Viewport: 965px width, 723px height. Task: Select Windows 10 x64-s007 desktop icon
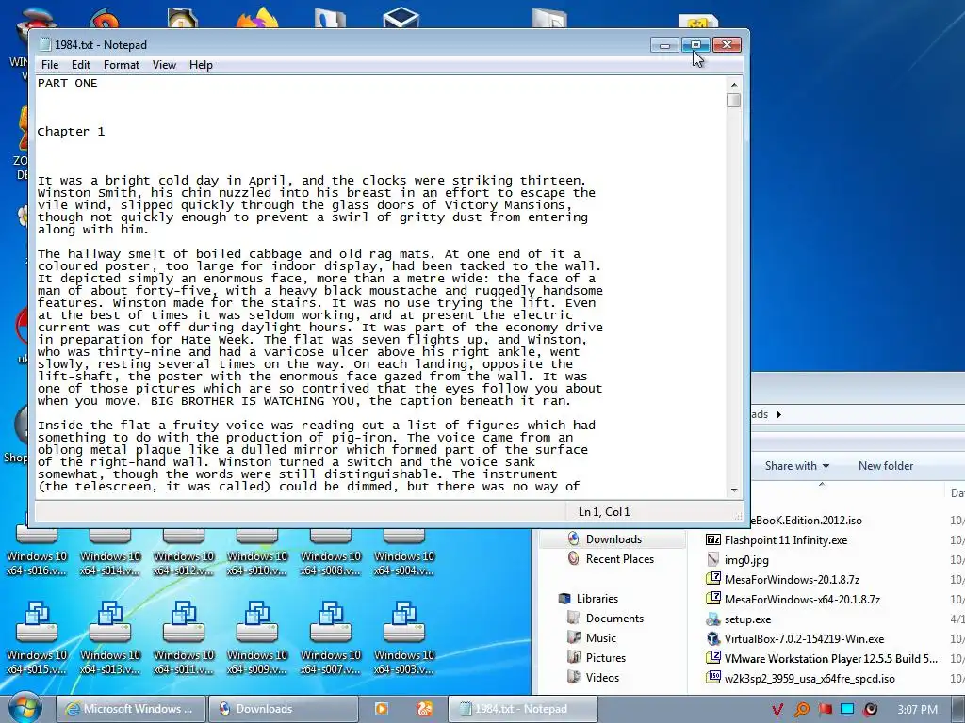(331, 638)
